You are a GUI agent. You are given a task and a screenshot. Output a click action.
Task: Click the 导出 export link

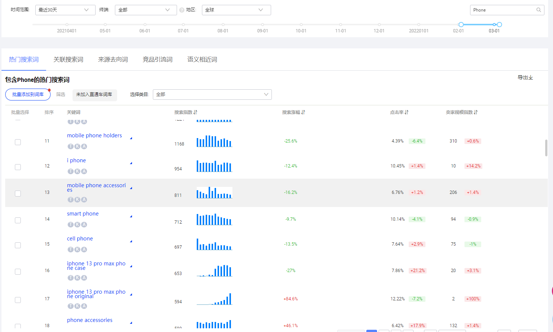pyautogui.click(x=525, y=77)
